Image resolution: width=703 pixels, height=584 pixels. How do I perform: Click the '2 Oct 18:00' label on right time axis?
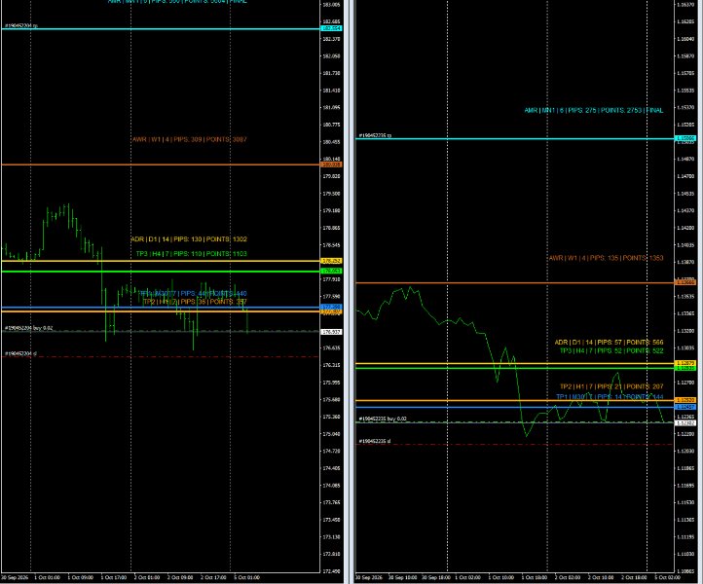click(x=634, y=578)
